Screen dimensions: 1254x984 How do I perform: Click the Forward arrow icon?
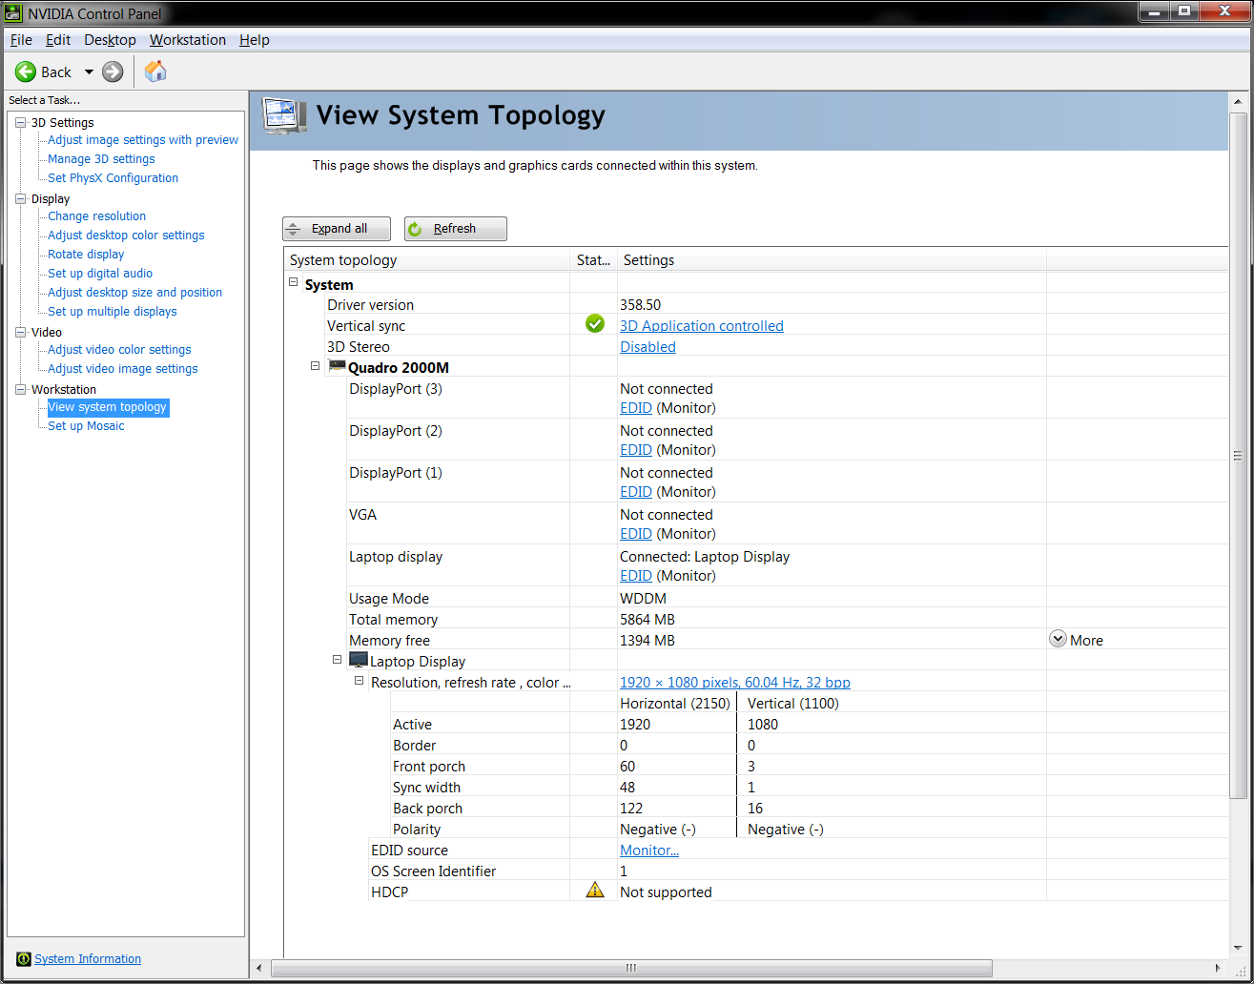[x=113, y=72]
